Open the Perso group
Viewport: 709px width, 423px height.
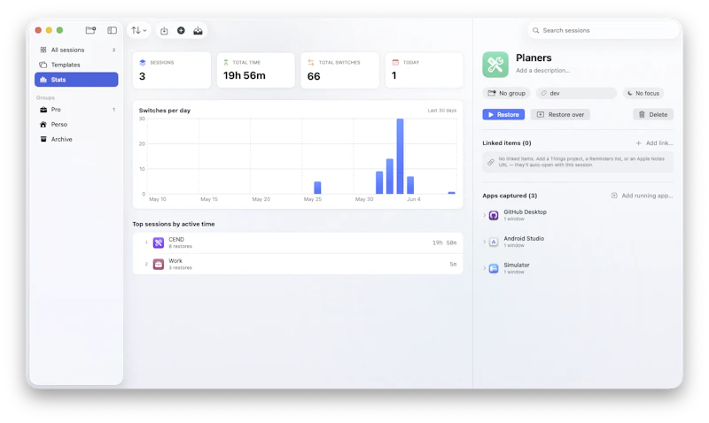76,124
